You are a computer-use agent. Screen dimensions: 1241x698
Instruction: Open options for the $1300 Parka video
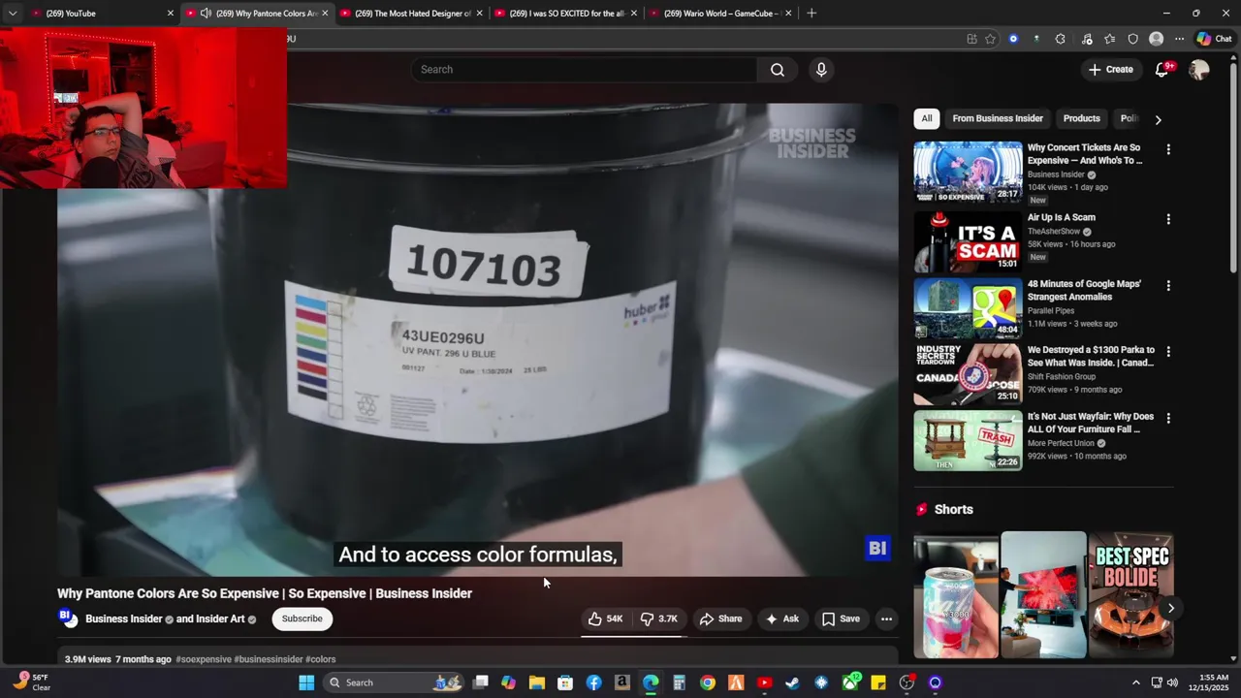[x=1168, y=352]
